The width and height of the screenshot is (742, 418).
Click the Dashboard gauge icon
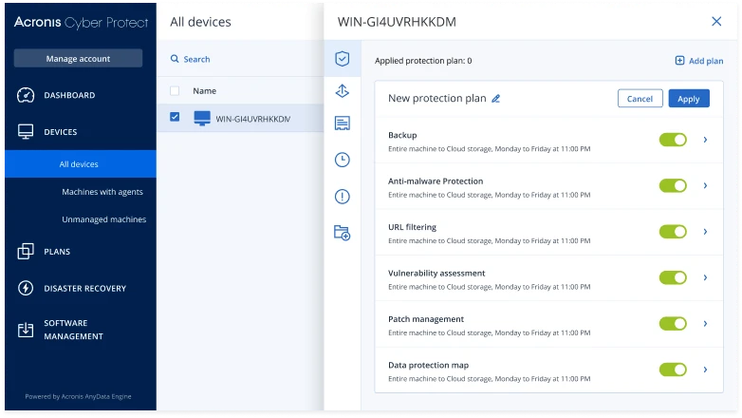(26, 95)
